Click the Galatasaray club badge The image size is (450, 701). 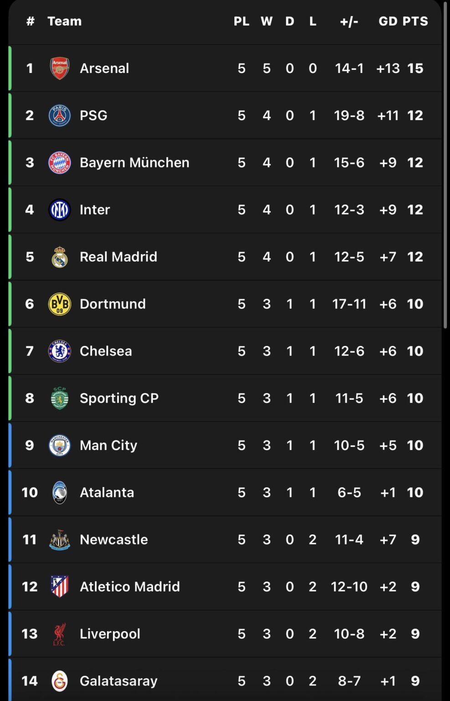click(59, 680)
